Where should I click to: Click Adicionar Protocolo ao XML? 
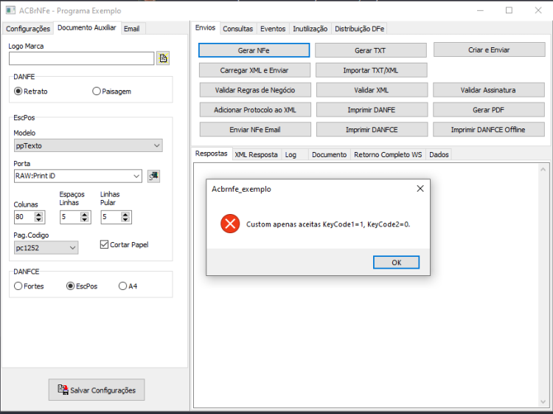pyautogui.click(x=255, y=110)
